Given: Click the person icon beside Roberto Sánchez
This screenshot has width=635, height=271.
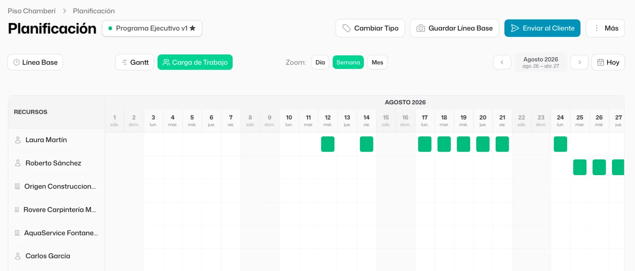Looking at the screenshot, I should pyautogui.click(x=18, y=163).
